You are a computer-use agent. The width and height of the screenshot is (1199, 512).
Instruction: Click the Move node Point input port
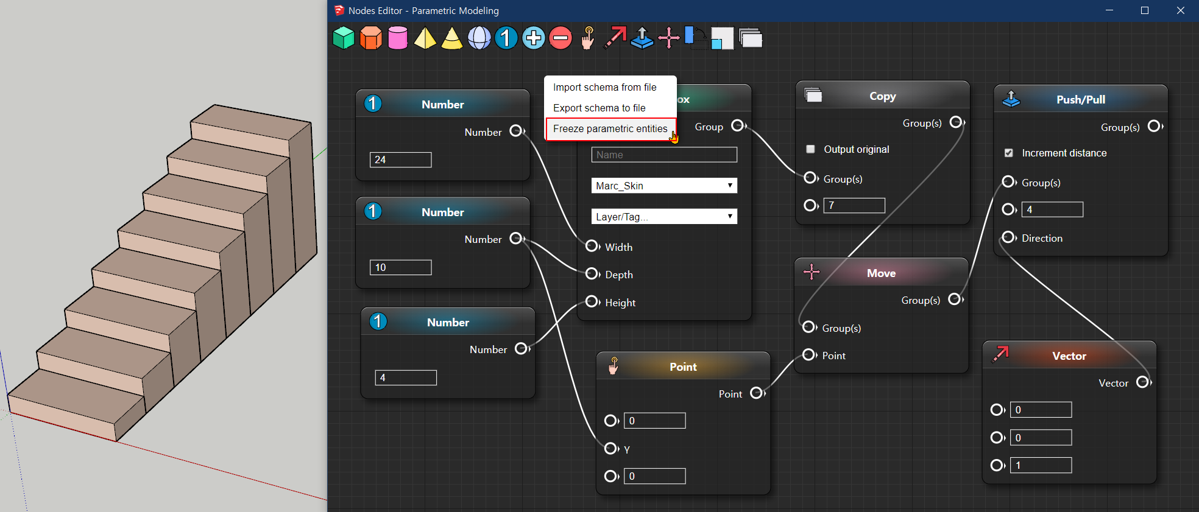809,354
